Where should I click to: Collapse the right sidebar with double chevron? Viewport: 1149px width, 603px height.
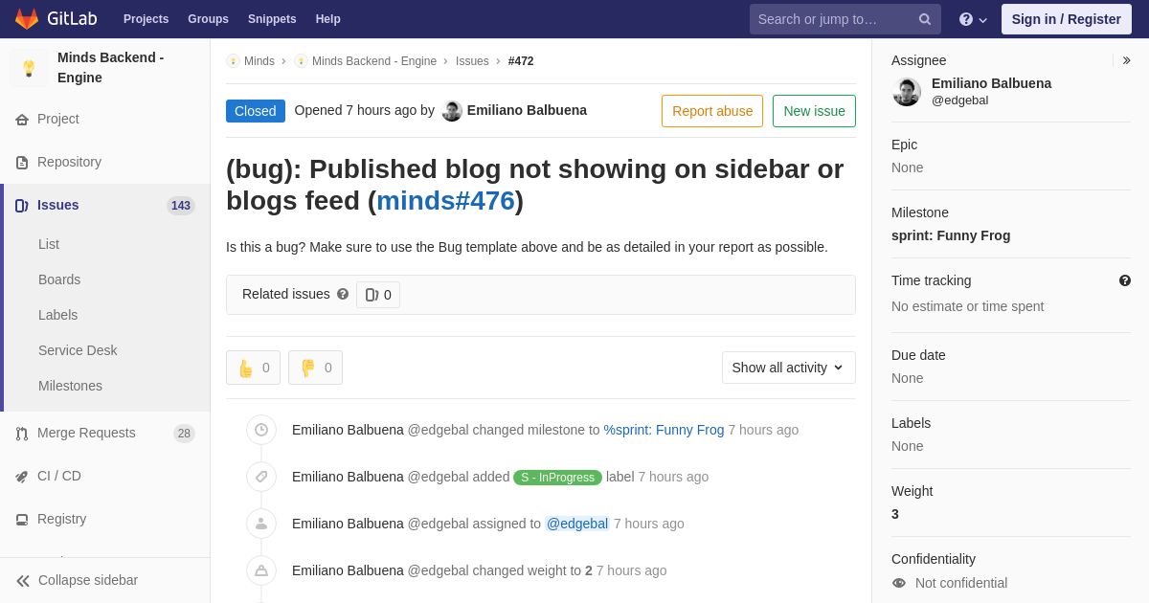[1126, 60]
